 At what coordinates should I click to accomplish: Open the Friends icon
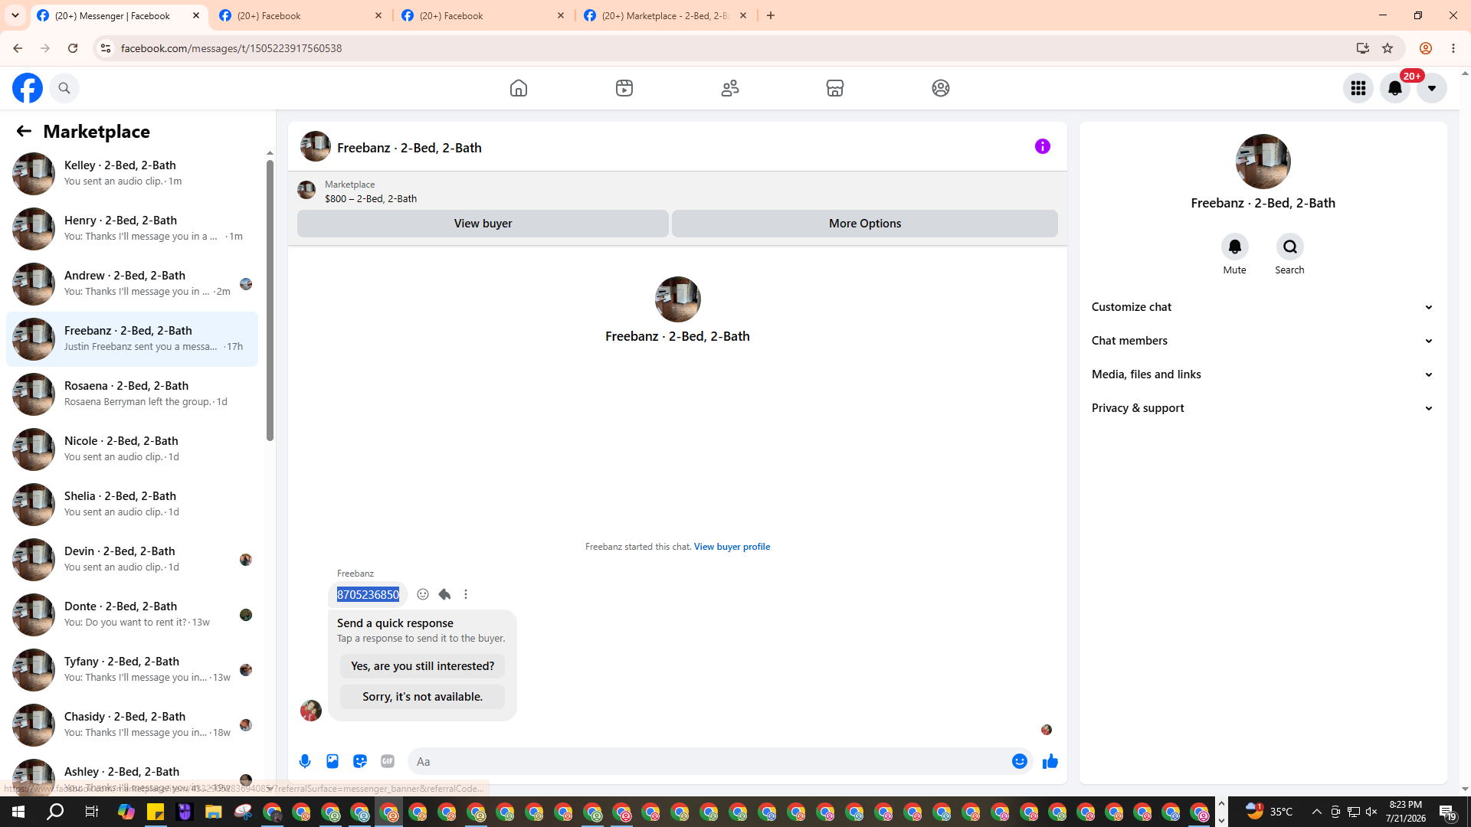coord(730,88)
